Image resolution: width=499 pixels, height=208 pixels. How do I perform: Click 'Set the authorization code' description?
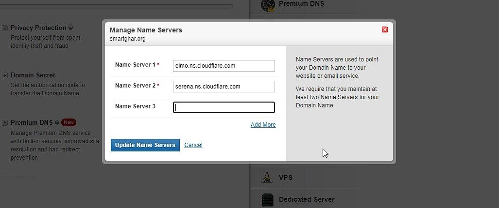tap(48, 89)
